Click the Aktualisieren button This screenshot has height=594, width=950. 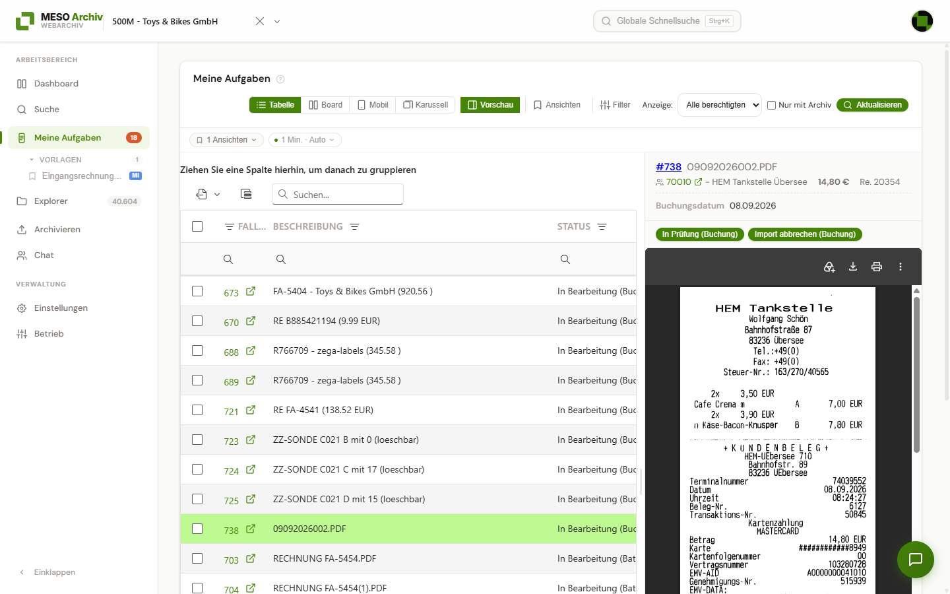click(872, 105)
